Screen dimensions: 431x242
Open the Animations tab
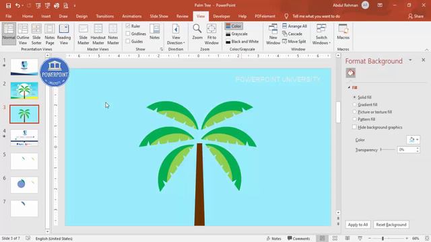(132, 16)
